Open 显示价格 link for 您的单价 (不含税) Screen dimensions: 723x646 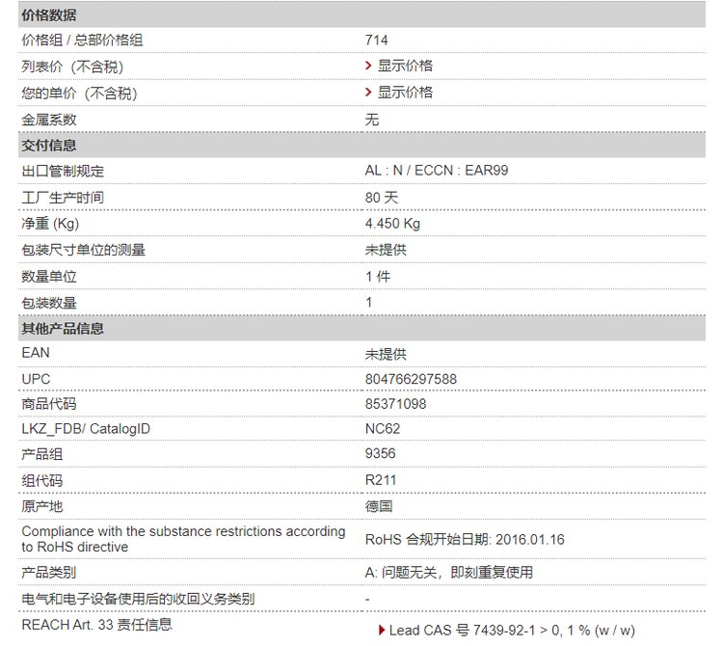405,92
